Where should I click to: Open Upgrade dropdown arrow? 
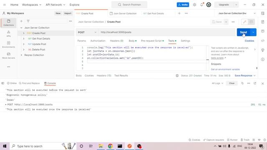(236, 5)
